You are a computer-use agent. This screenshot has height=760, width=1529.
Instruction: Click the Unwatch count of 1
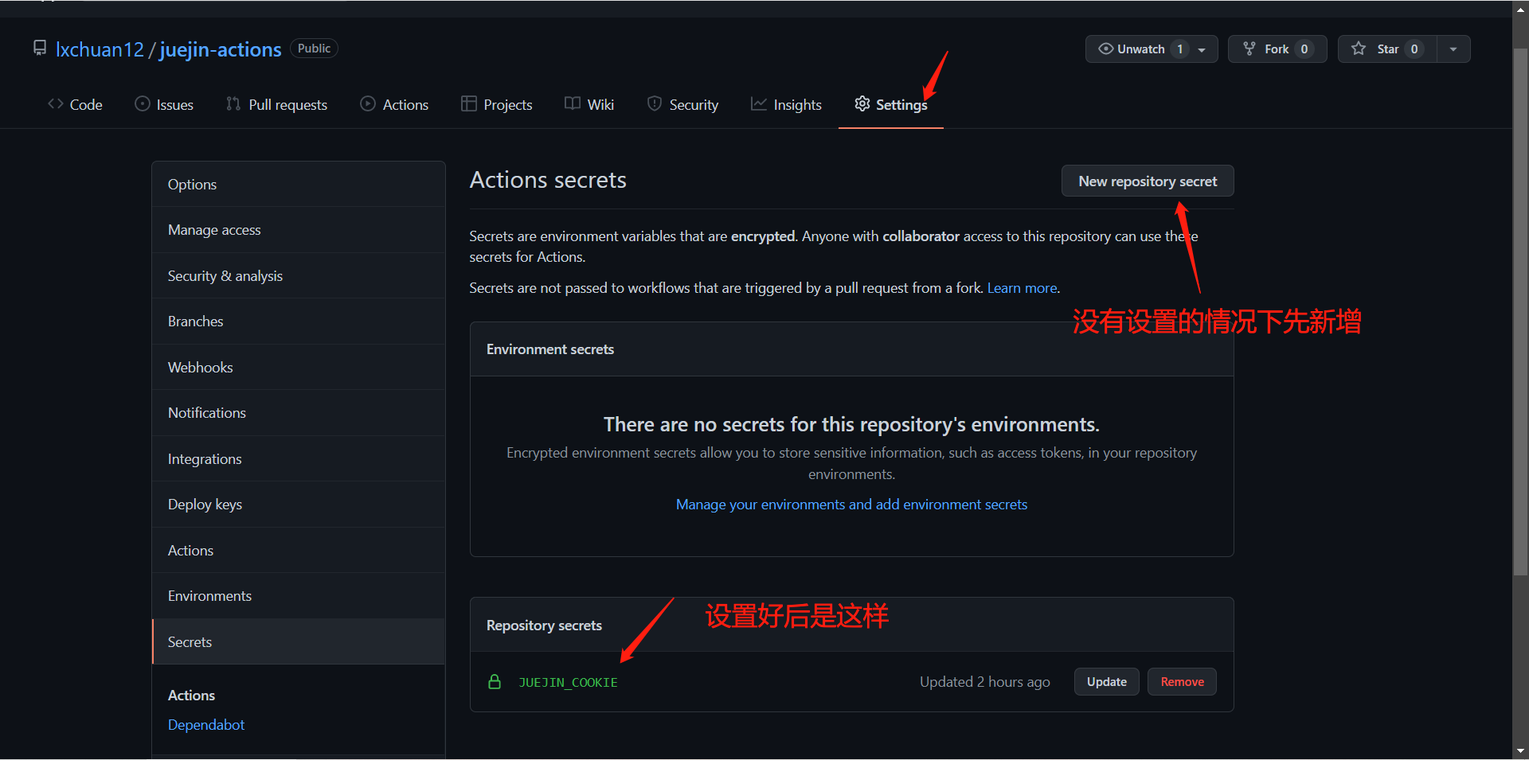click(1179, 49)
